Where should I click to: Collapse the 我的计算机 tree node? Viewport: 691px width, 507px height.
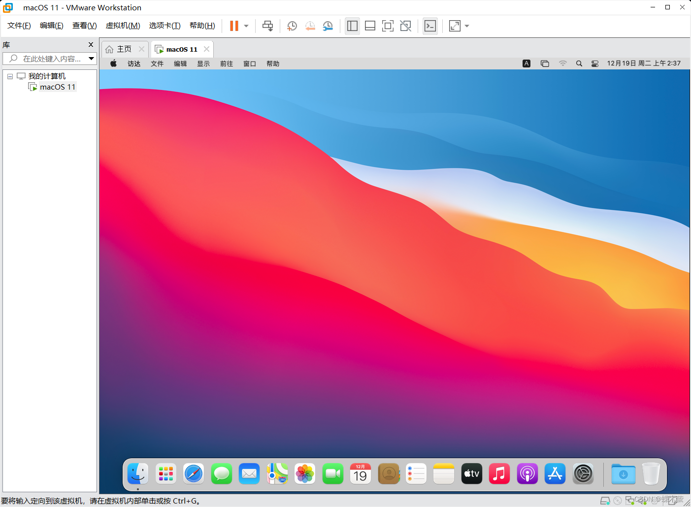tap(10, 76)
